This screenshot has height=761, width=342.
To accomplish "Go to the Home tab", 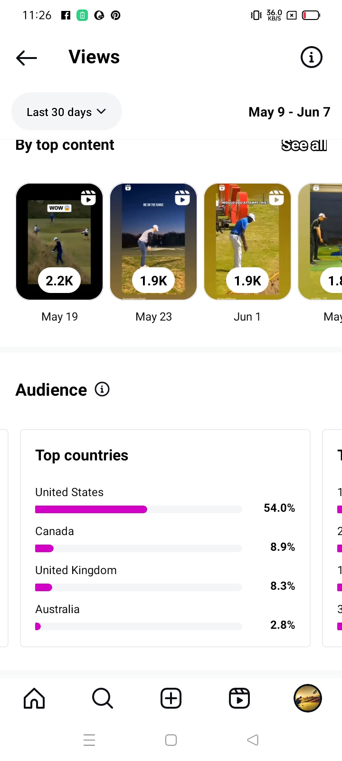I will tap(34, 698).
